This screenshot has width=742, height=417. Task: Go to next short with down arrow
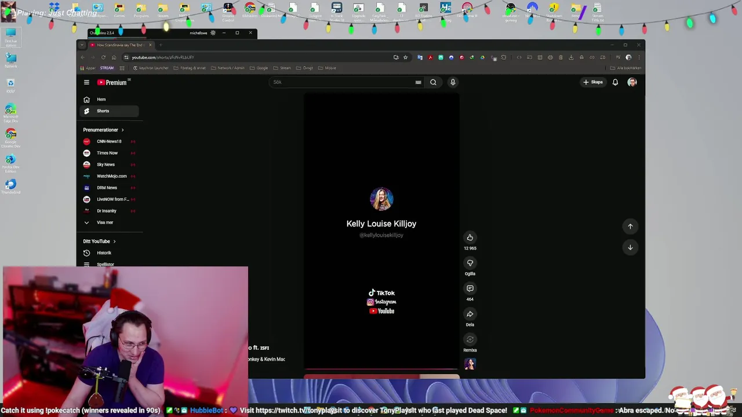(x=630, y=247)
